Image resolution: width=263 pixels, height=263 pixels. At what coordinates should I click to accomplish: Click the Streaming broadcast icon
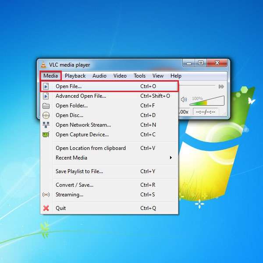(46, 195)
